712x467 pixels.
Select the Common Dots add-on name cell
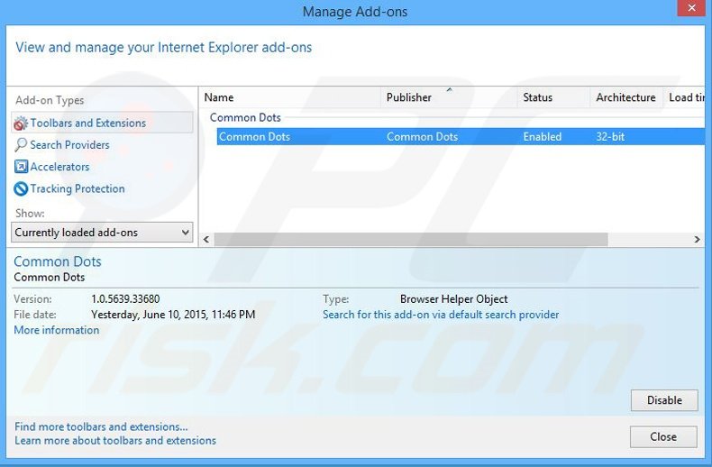click(x=254, y=137)
